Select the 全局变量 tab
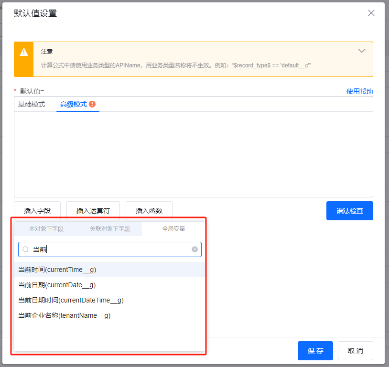This screenshot has width=389, height=367. (173, 229)
